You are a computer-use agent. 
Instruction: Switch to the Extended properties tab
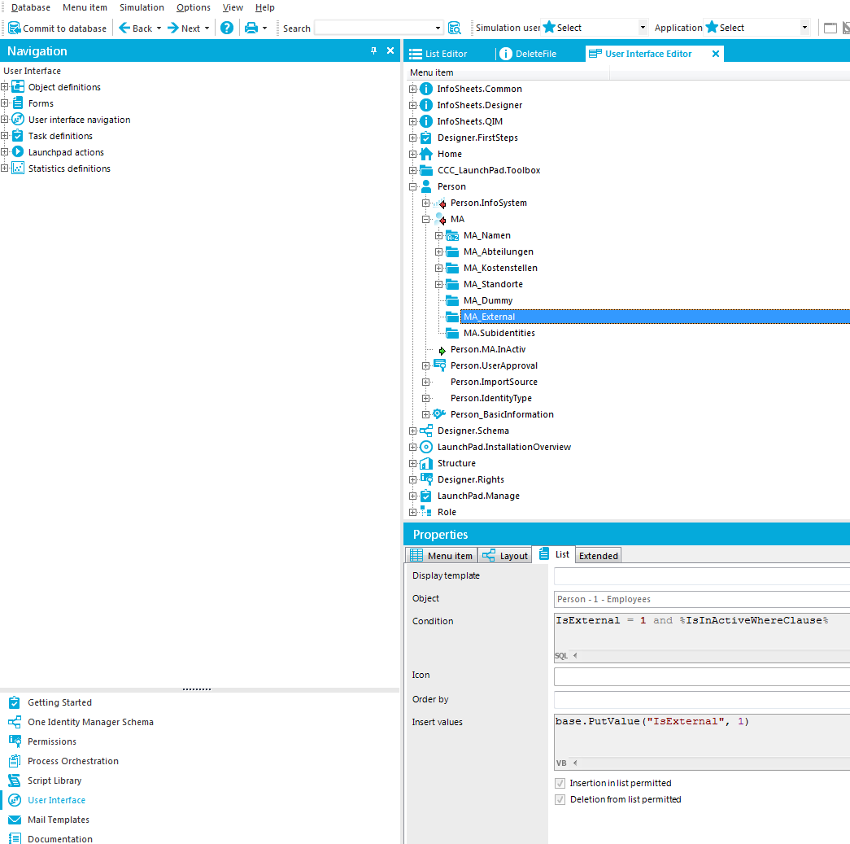click(x=598, y=555)
